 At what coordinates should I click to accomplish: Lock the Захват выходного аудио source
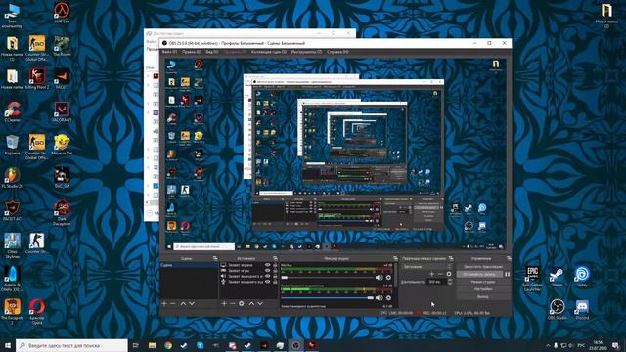pos(275,276)
